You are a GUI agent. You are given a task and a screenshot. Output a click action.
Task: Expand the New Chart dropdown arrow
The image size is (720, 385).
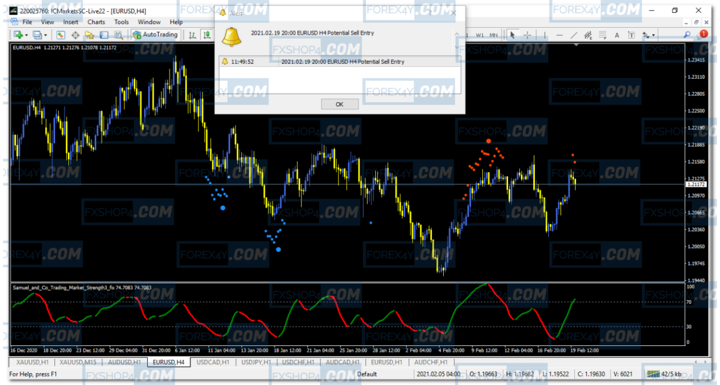click(26, 34)
